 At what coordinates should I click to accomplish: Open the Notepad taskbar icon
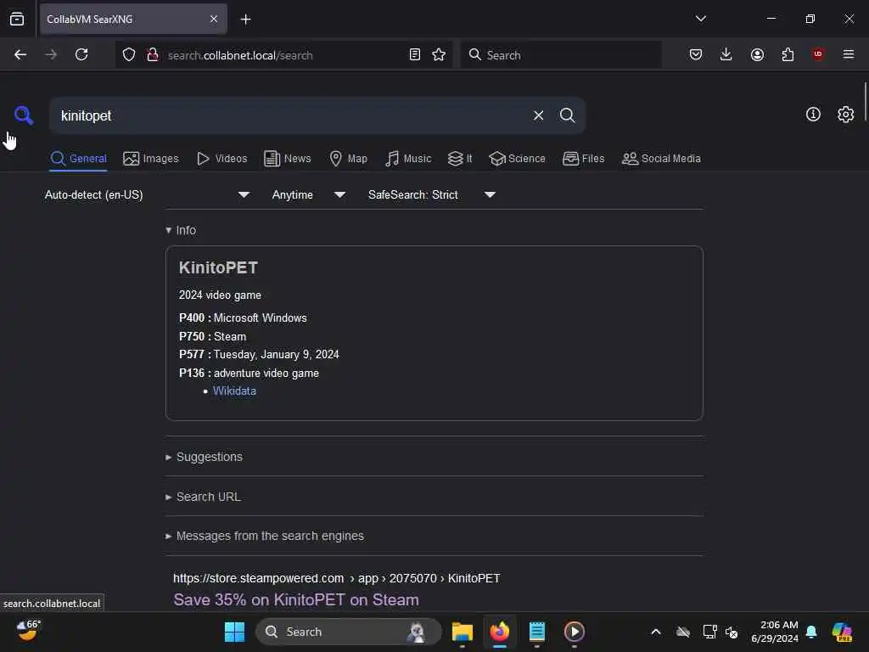(x=536, y=632)
